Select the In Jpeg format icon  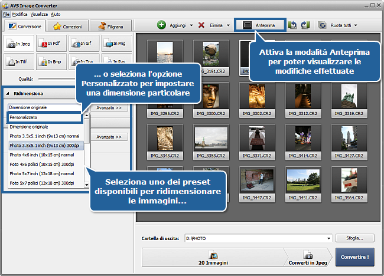click(x=18, y=43)
